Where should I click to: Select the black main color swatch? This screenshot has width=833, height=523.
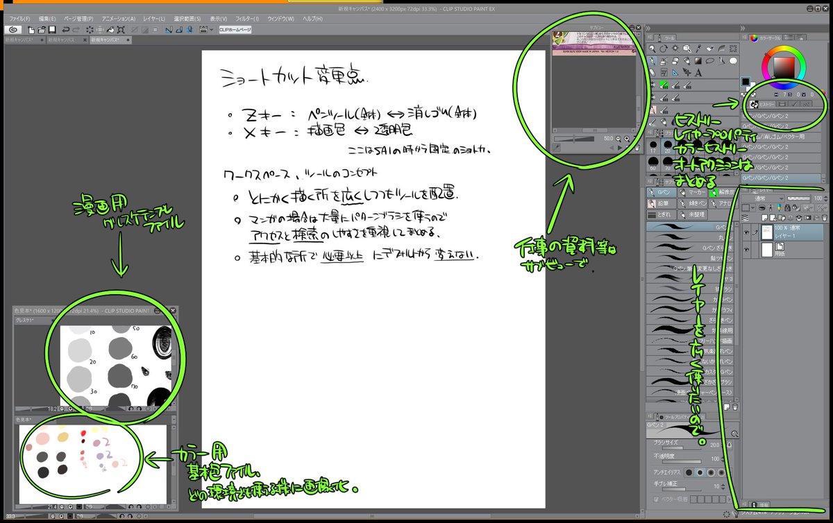[746, 81]
